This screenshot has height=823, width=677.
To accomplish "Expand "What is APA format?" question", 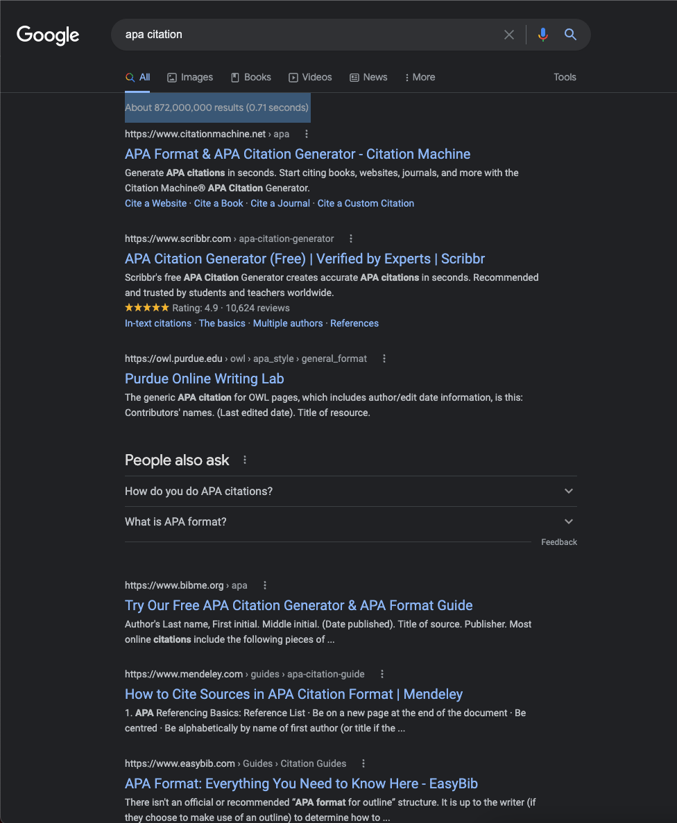I will (350, 521).
